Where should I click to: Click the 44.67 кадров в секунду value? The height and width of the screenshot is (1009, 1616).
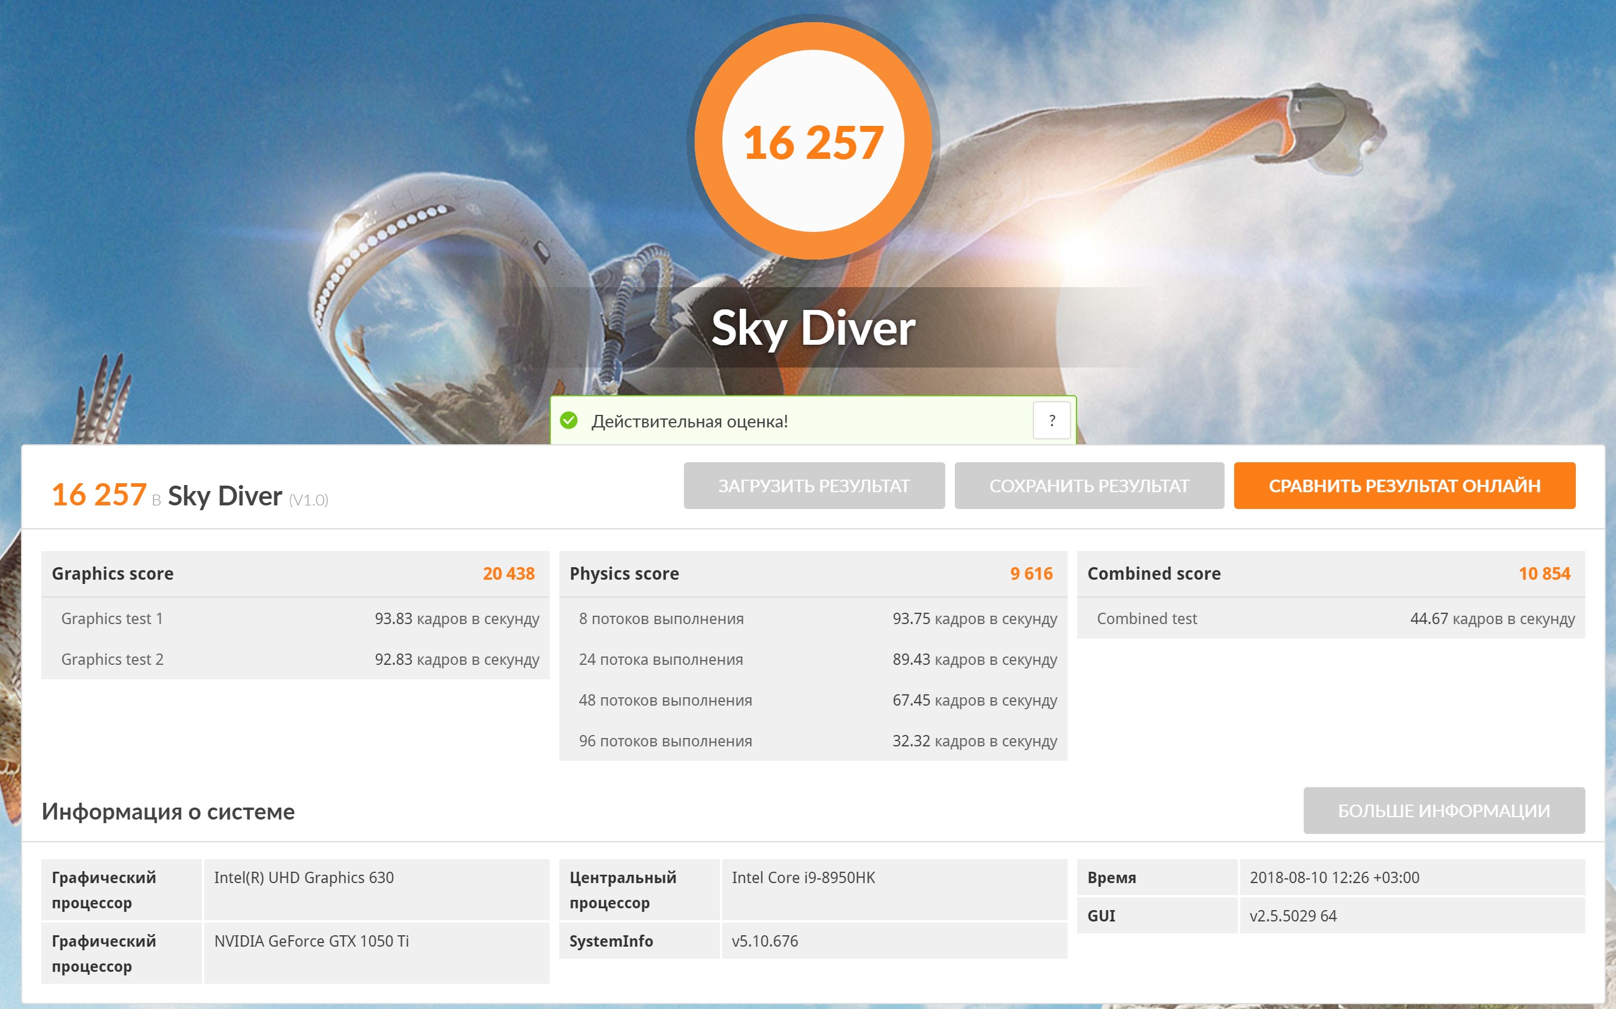pyautogui.click(x=1493, y=619)
